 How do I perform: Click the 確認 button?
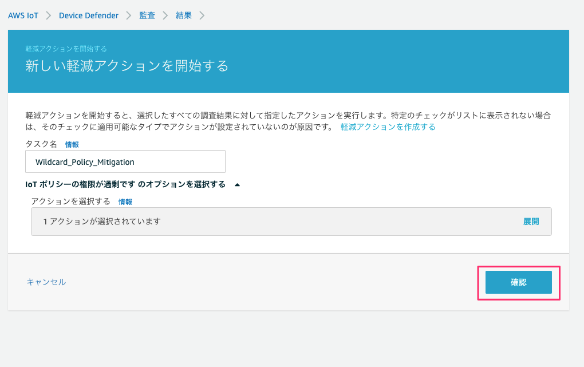519,282
